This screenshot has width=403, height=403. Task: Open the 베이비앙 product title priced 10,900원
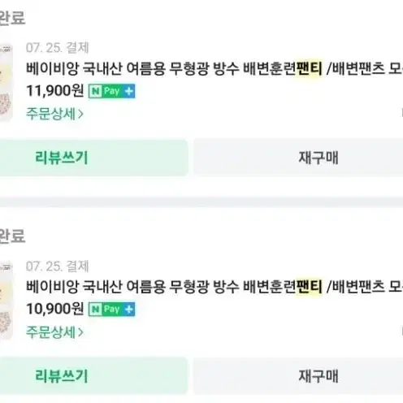(214, 287)
